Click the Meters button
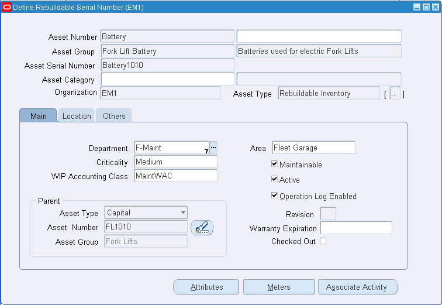 (279, 287)
